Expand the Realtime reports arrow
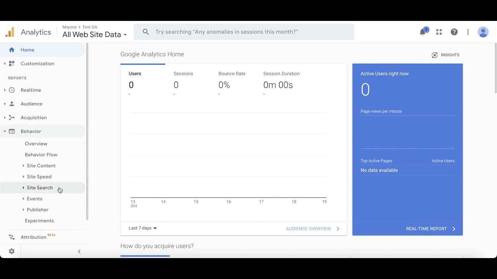The image size is (497, 279). tap(5, 90)
